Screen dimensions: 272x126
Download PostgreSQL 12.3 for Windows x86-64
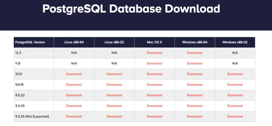pyautogui.click(x=195, y=53)
